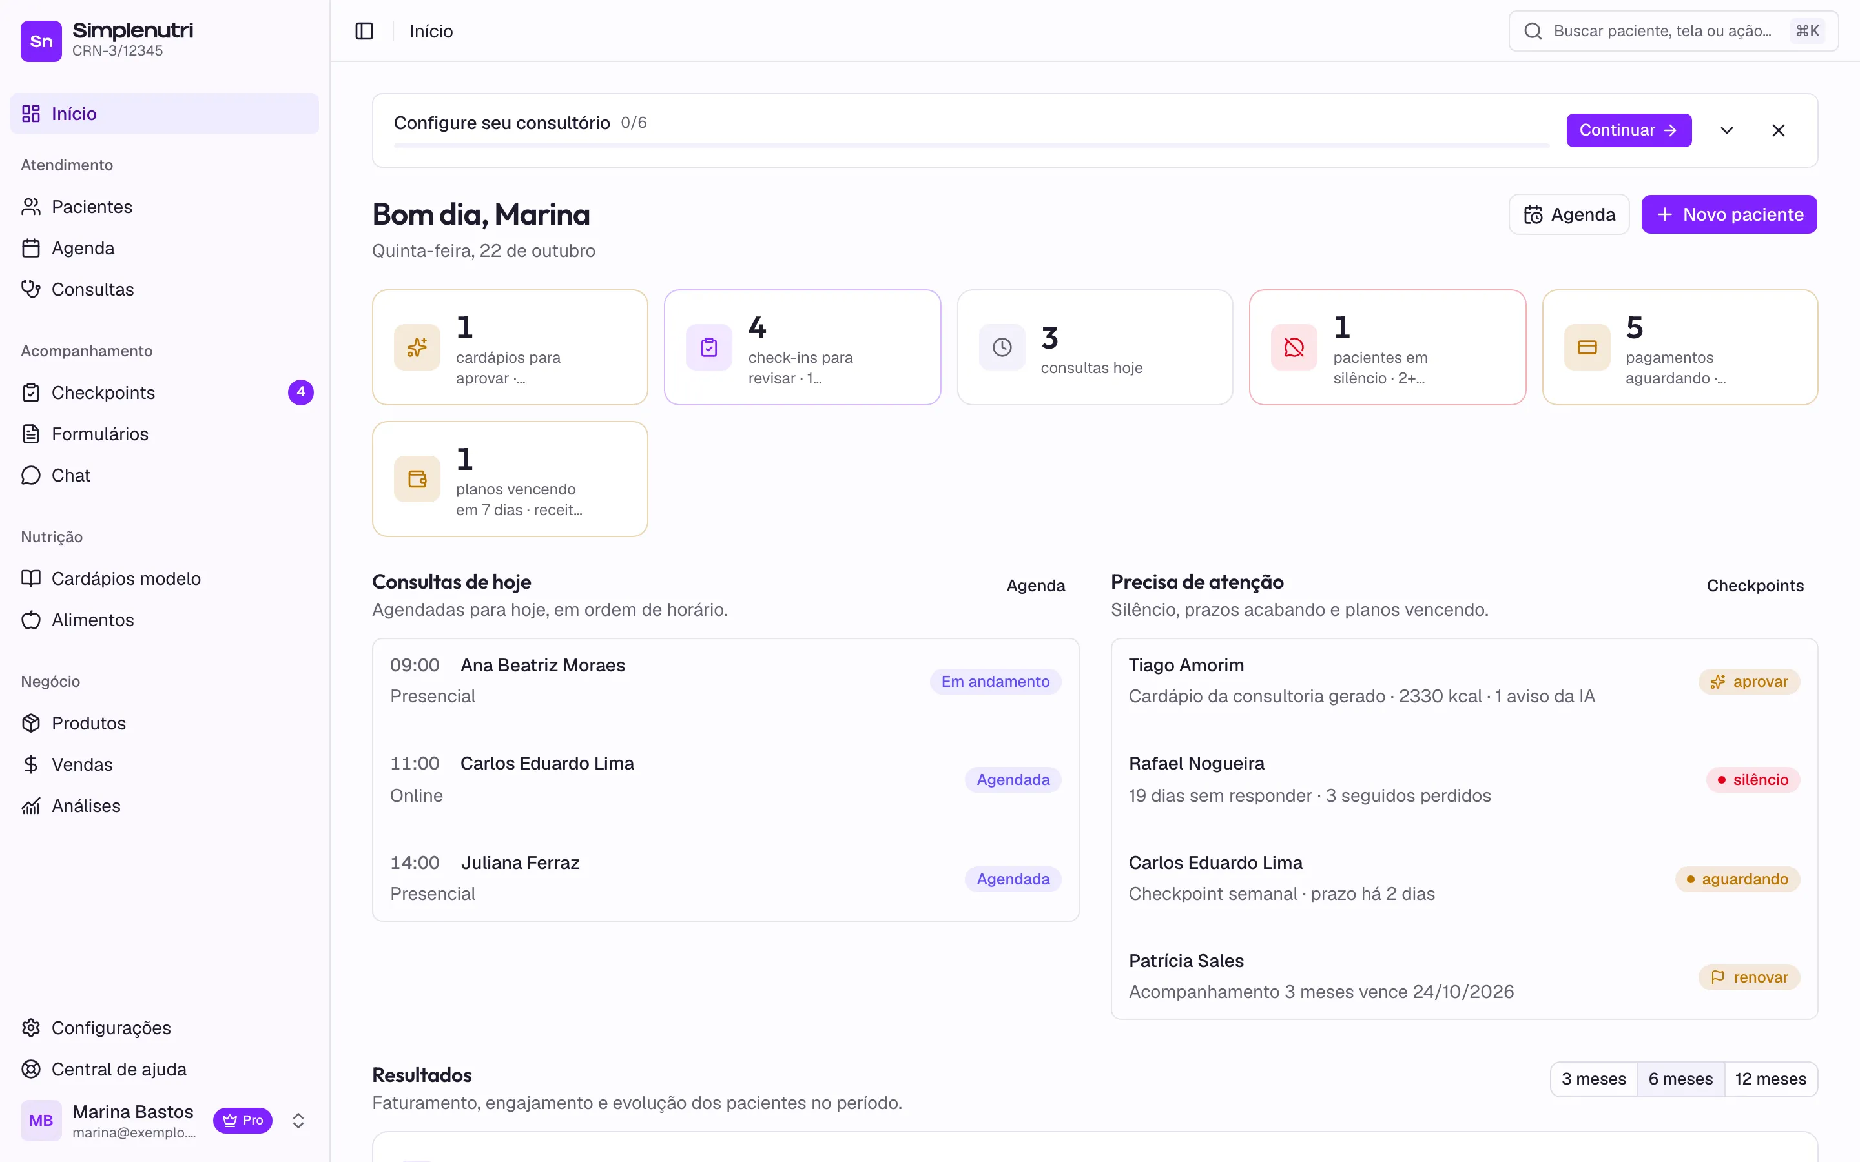This screenshot has width=1860, height=1162.
Task: Open Alimentos in the sidebar
Action: coord(165,620)
